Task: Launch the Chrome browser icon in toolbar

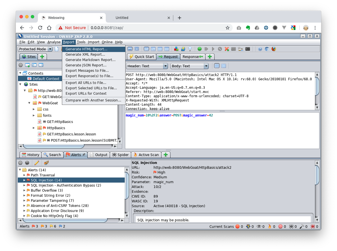Action: [267, 49]
